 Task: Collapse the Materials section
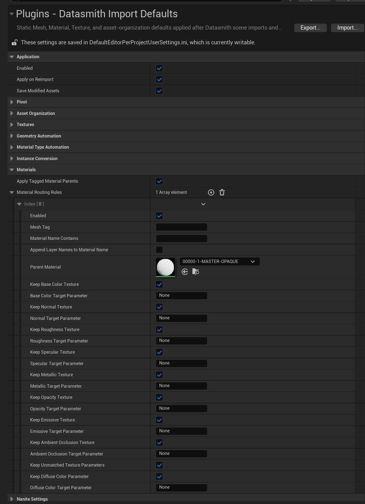coord(12,170)
